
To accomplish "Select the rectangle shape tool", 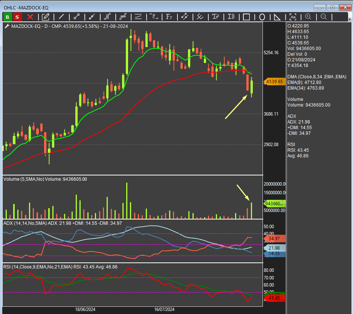I will pos(246,17).
